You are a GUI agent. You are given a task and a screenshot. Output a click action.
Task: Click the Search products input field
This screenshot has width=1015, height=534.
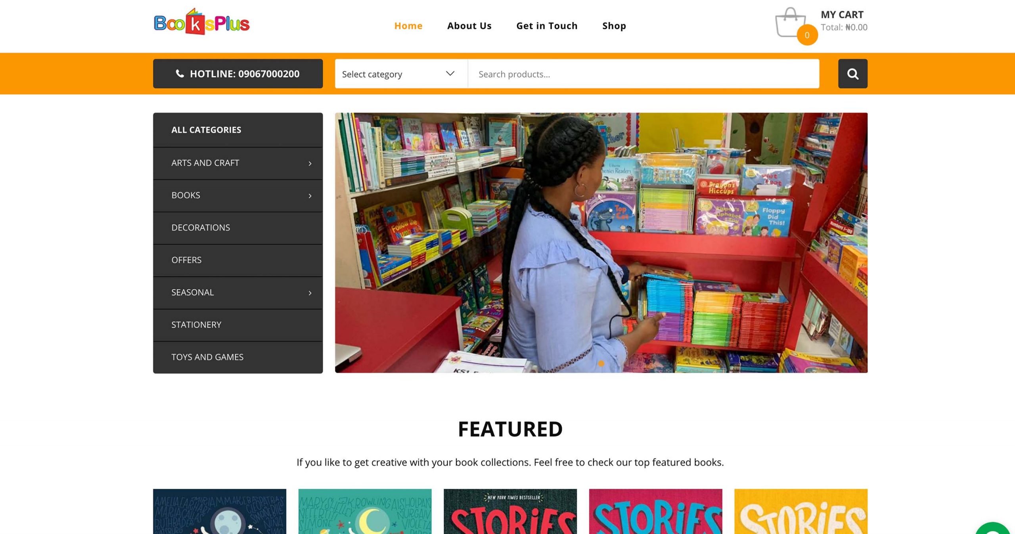point(643,74)
